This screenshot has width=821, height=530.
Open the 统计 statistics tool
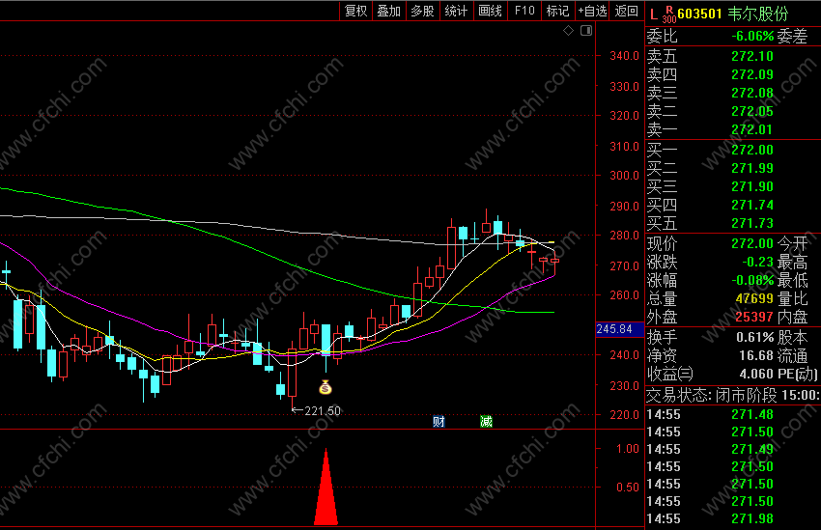coord(456,11)
